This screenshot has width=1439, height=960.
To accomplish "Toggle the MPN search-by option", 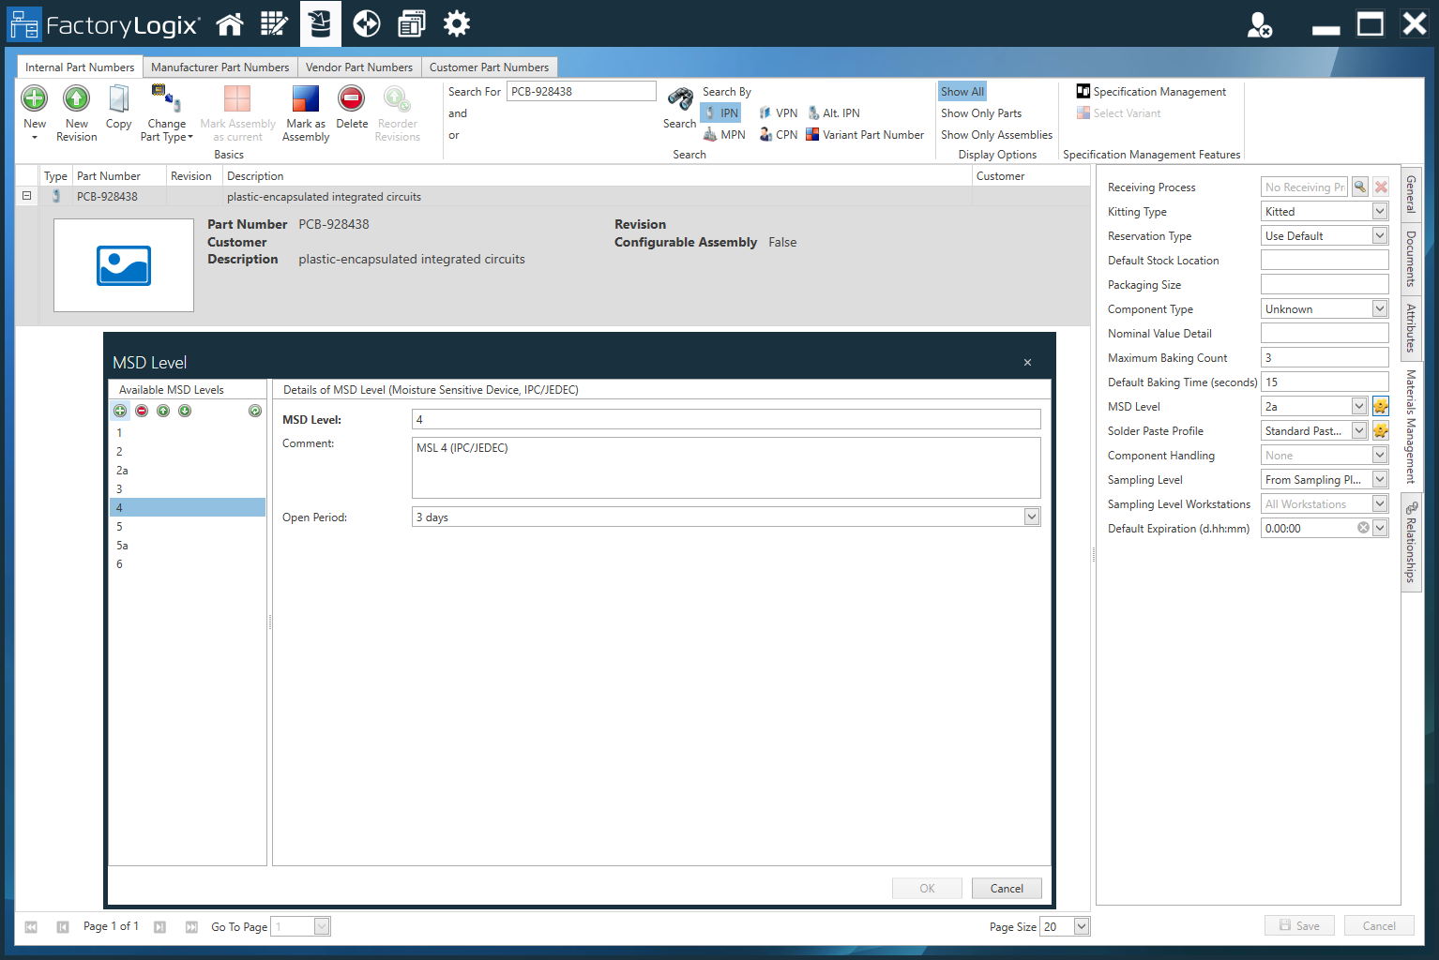I will 724,135.
